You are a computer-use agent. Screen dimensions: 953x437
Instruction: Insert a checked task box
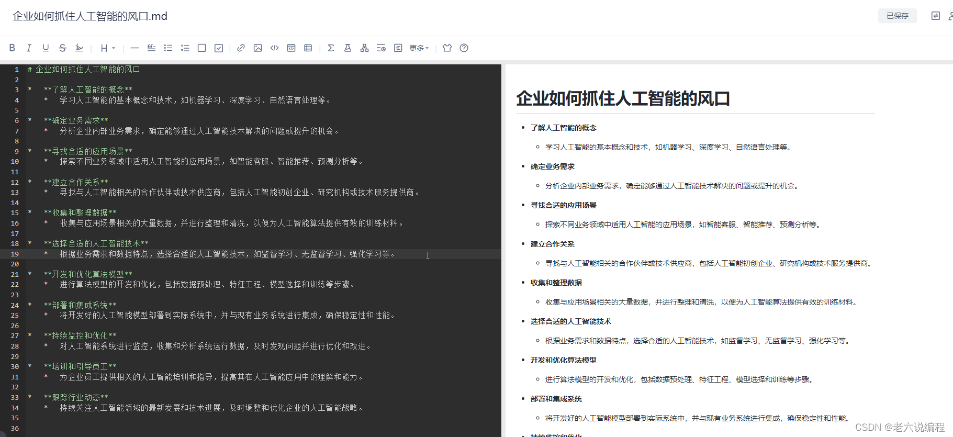[x=219, y=48]
